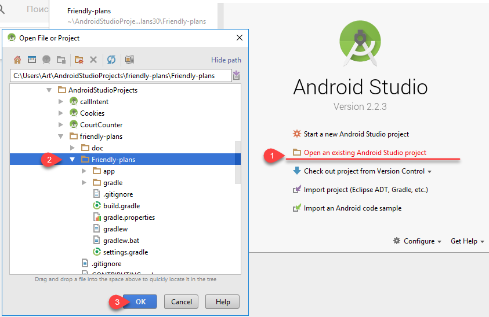Select the CourtCounter project name
The image size is (489, 317).
(102, 125)
